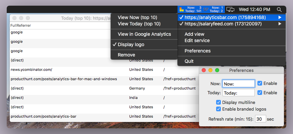The width and height of the screenshot is (293, 134).
Task: Click the Today (top 10) window title
Action: pyautogui.click(x=86, y=18)
